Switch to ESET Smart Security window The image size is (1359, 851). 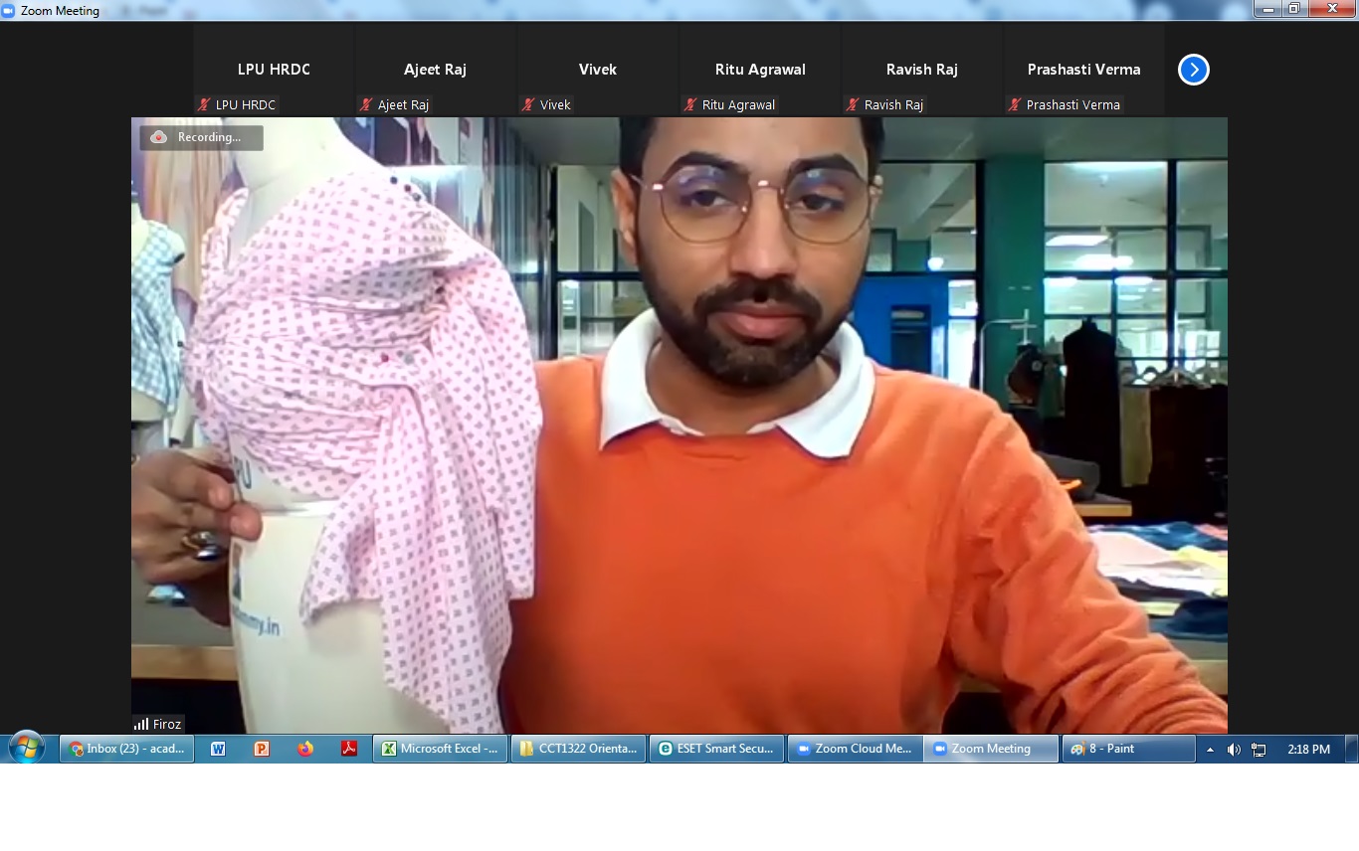(x=717, y=749)
